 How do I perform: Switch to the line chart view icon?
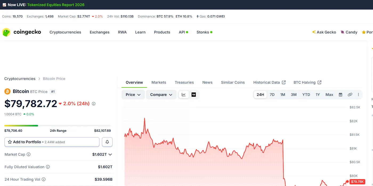tap(184, 95)
